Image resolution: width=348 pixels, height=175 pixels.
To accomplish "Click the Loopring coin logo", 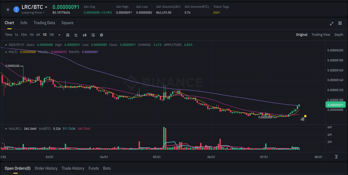I will tap(16, 9).
